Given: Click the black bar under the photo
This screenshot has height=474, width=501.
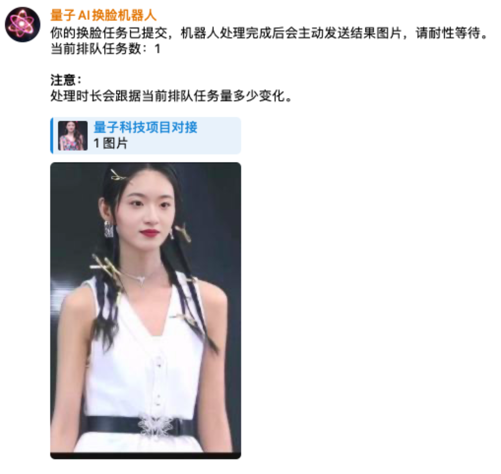Looking at the screenshot, I should coord(146,456).
